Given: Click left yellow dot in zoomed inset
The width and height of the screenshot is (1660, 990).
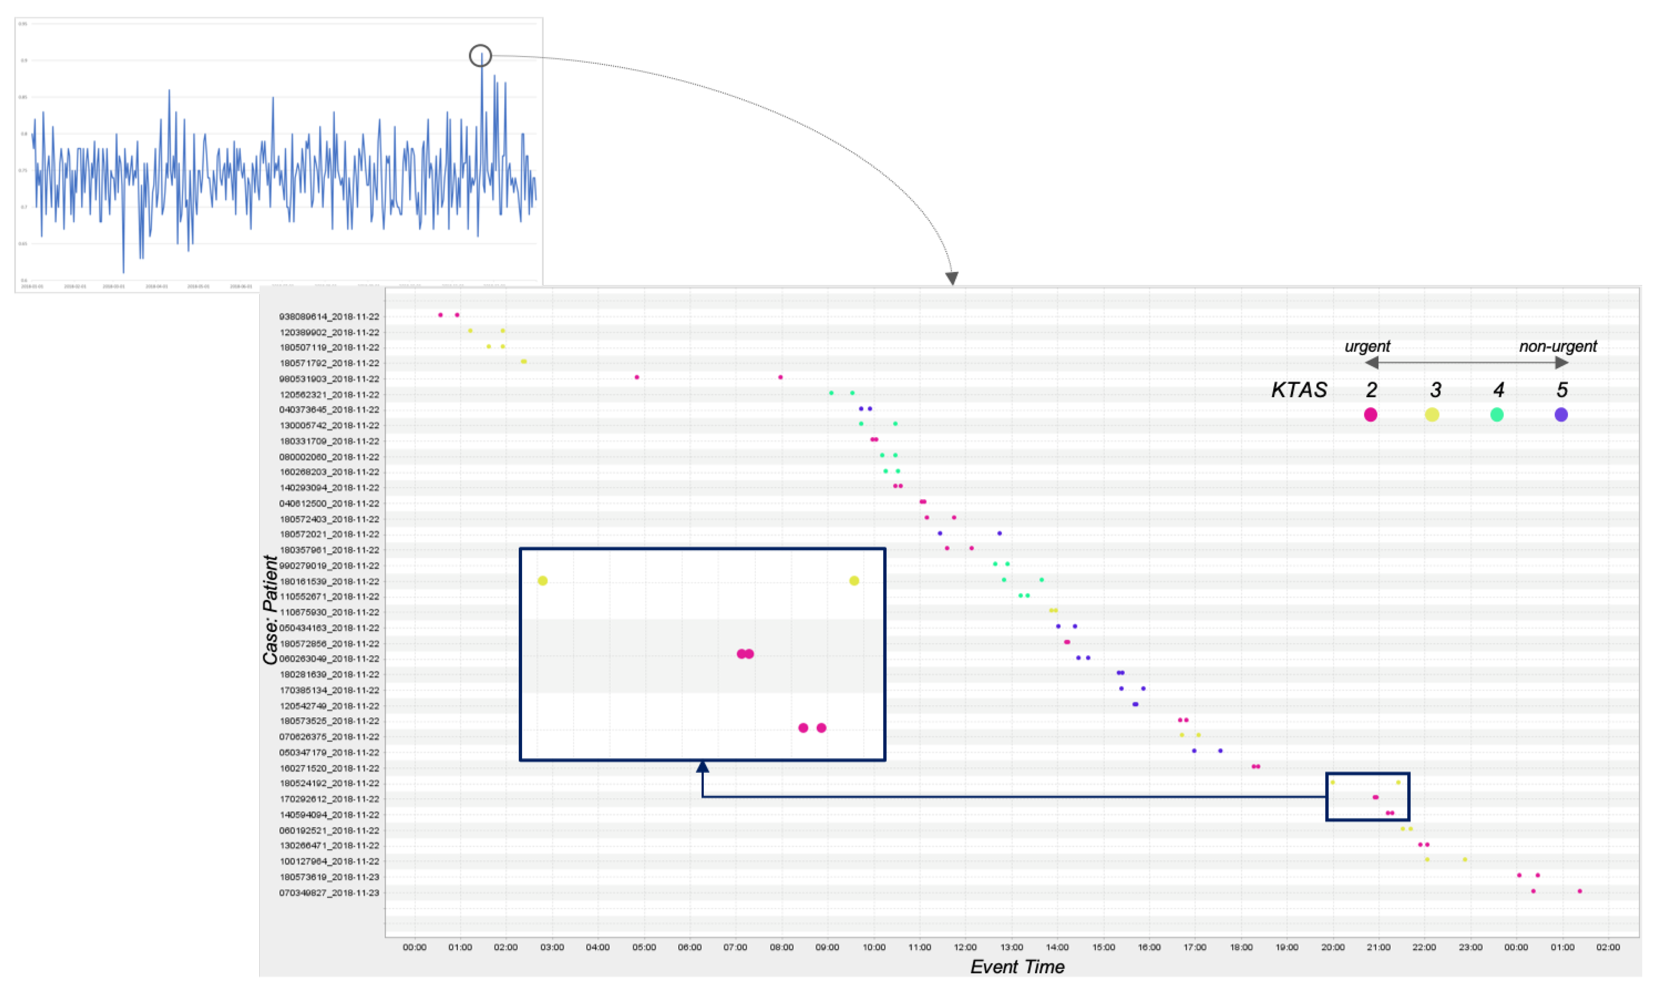Looking at the screenshot, I should [x=543, y=581].
